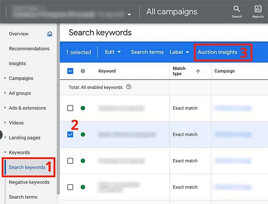This screenshot has width=268, height=204.
Task: Open campaign link in fourth keyword row
Action: pos(233,187)
